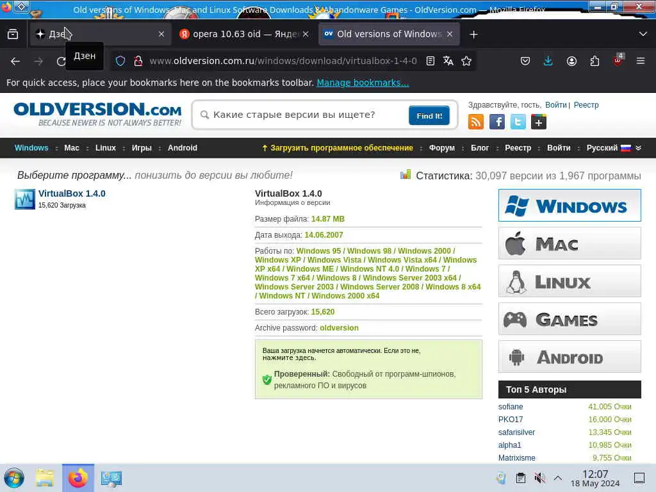Click the uBlock extension icon with badge

pyautogui.click(x=618, y=60)
